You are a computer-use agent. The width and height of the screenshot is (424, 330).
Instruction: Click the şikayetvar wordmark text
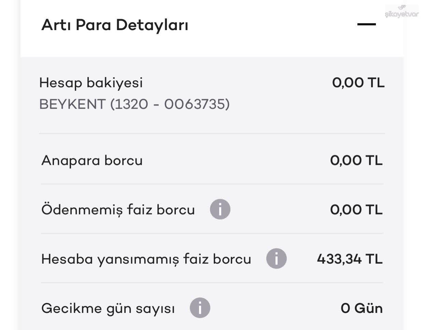[x=401, y=14]
